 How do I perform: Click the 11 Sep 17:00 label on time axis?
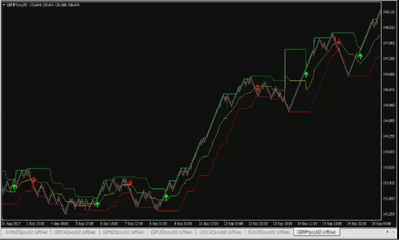click(x=209, y=223)
